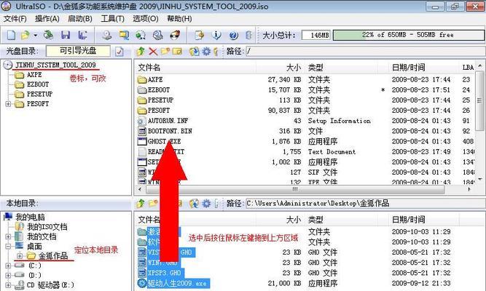
Task: Click the local 路径 field with C:\Users path
Action: [x=365, y=204]
